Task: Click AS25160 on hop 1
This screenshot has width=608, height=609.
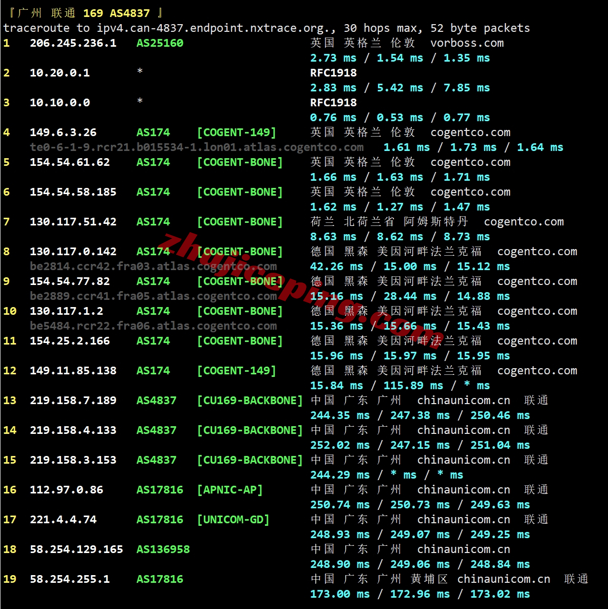Action: [160, 43]
